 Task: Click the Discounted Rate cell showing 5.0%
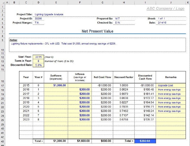38,65
